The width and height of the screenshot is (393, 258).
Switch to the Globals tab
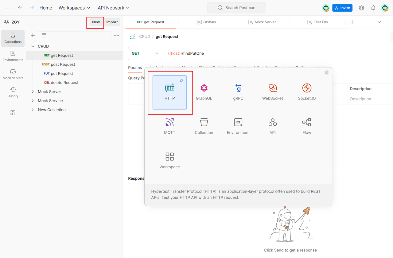(x=206, y=22)
